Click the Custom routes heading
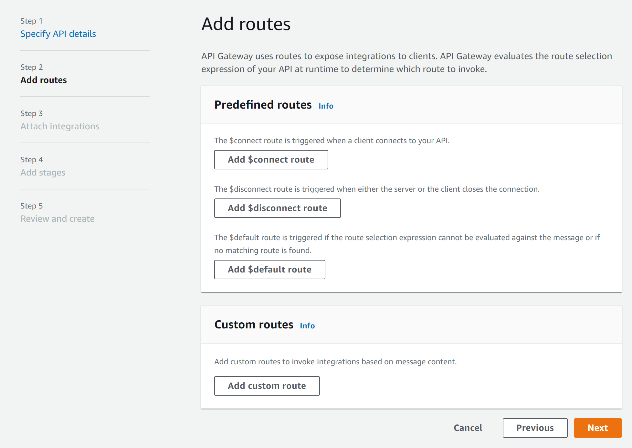Viewport: 632px width, 448px height. click(254, 325)
